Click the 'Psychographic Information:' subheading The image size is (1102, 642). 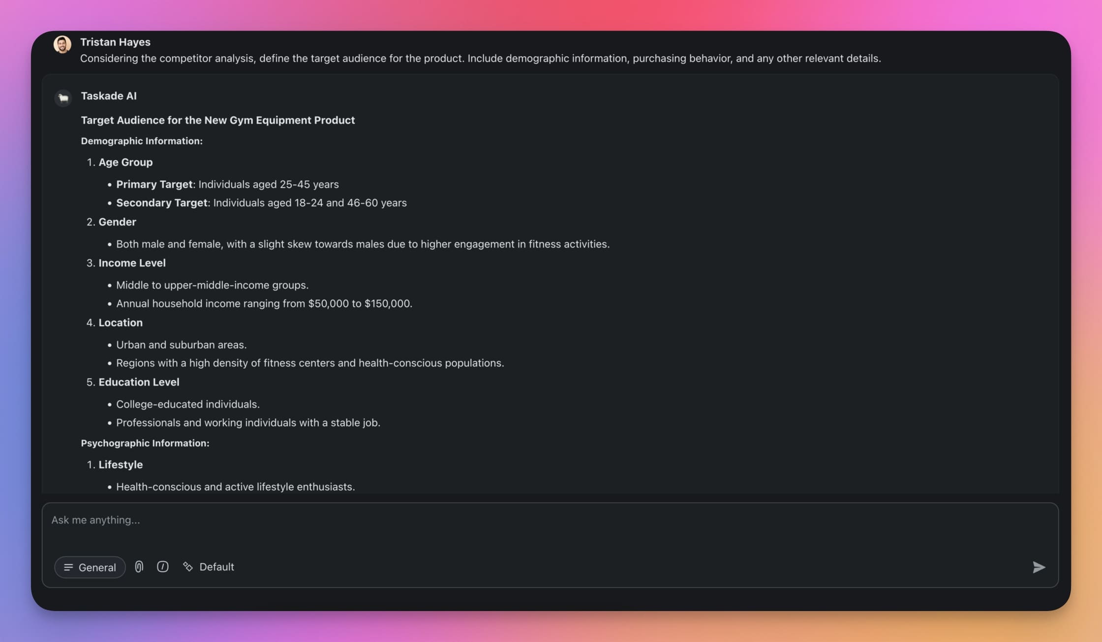[x=145, y=443]
